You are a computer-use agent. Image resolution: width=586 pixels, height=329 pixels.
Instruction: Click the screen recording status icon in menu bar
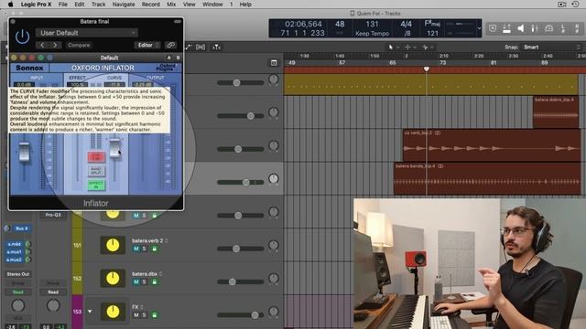[x=561, y=4]
